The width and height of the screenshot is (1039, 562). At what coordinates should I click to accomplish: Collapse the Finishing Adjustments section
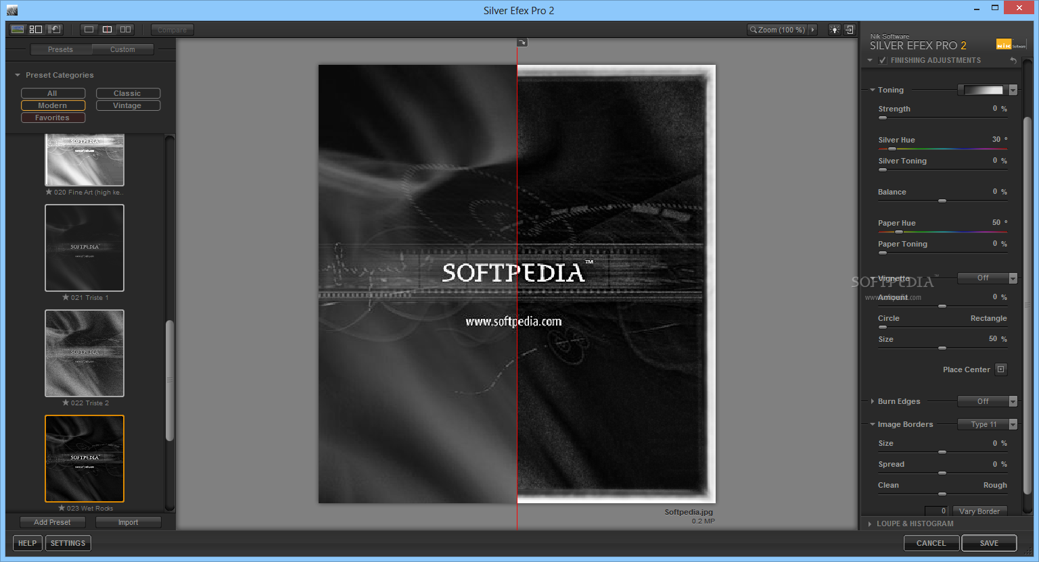(x=870, y=60)
